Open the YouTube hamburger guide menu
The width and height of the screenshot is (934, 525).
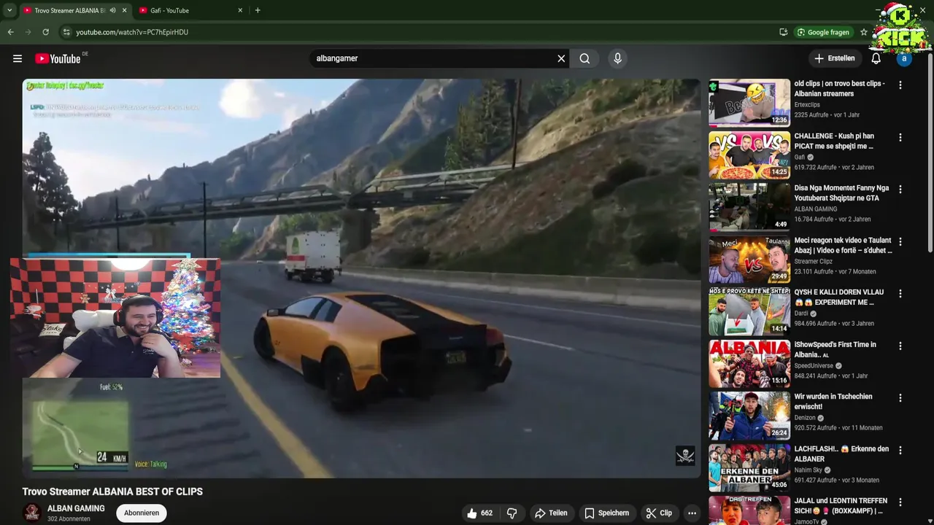18,58
